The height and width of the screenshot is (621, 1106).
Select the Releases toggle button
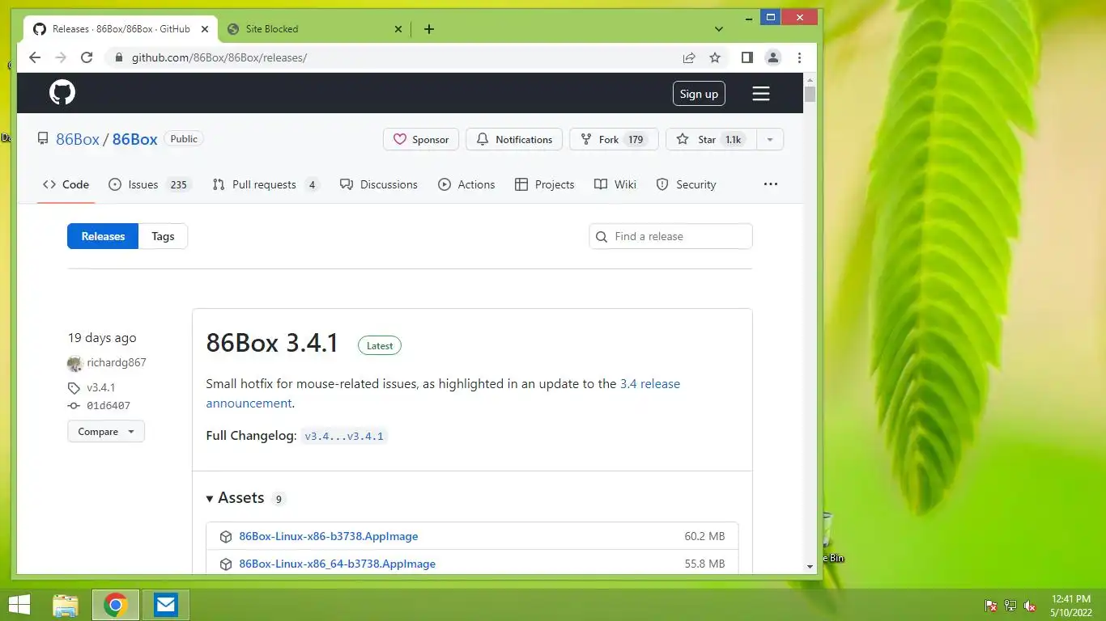103,236
